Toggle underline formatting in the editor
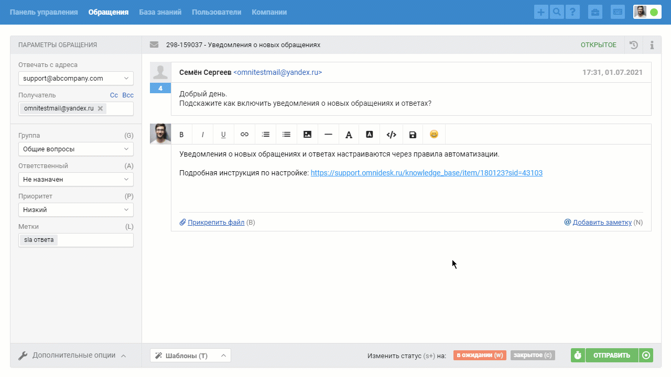This screenshot has width=671, height=377. pos(223,135)
